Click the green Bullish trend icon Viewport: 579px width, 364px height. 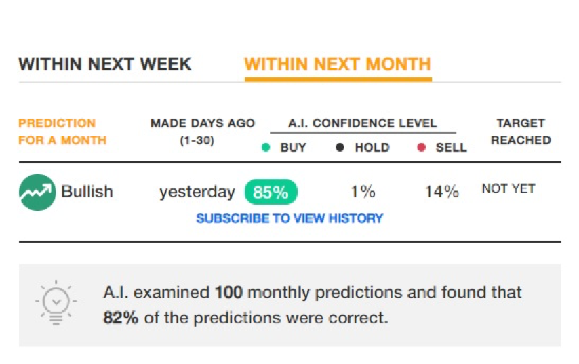37,192
